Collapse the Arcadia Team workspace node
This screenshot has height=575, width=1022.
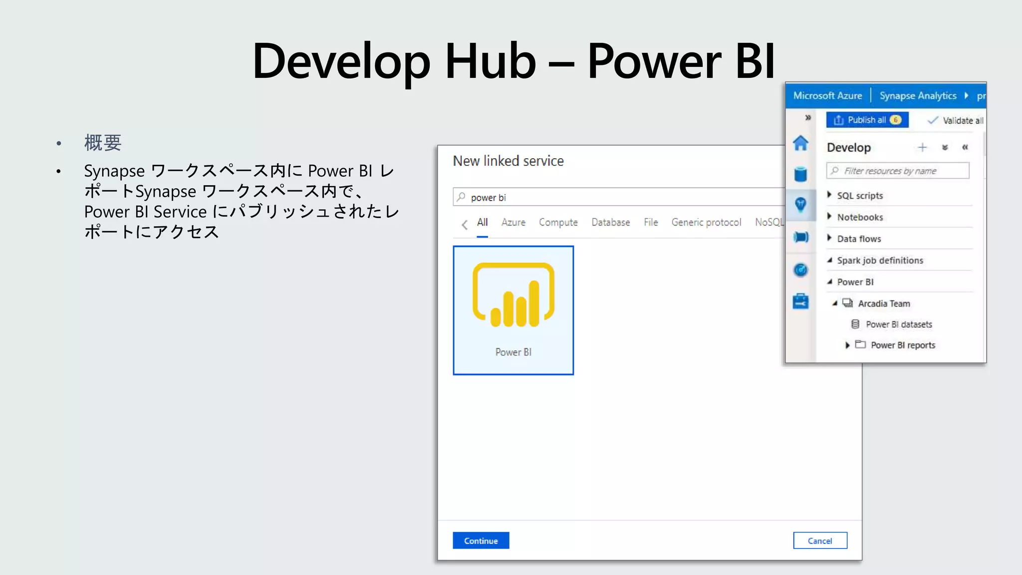point(834,303)
